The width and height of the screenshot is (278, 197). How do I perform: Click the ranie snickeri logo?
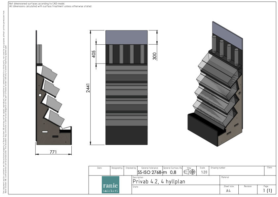[111, 185]
